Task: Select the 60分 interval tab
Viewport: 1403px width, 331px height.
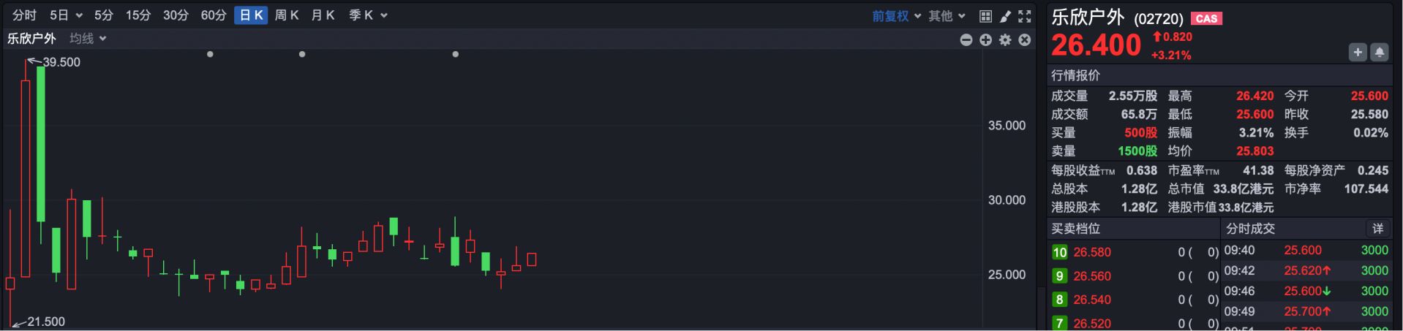Action: [214, 15]
